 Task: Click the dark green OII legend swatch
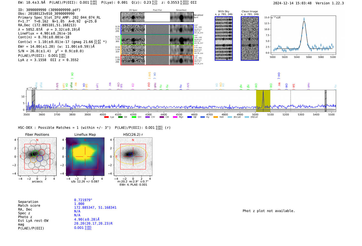pyautogui.click(x=120, y=117)
